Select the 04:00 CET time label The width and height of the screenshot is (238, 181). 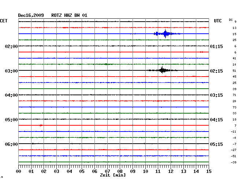point(11,95)
